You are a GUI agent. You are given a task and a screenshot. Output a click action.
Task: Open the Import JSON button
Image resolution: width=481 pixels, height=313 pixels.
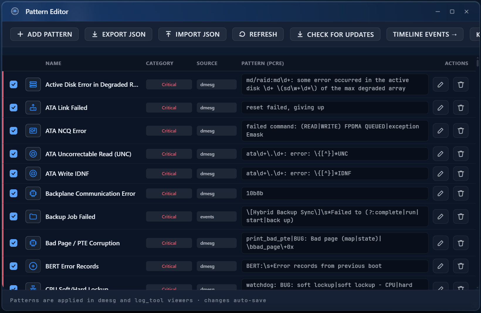[192, 34]
